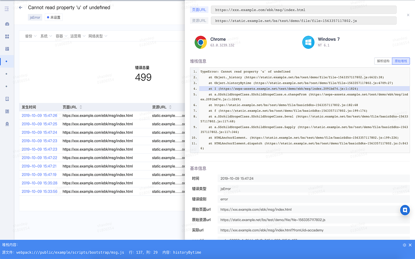415x259 pixels.
Task: Sort the table by 页面URL column
Action: [x=81, y=107]
